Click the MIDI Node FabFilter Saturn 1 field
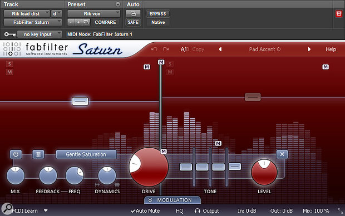345x216 pixels. pos(100,34)
